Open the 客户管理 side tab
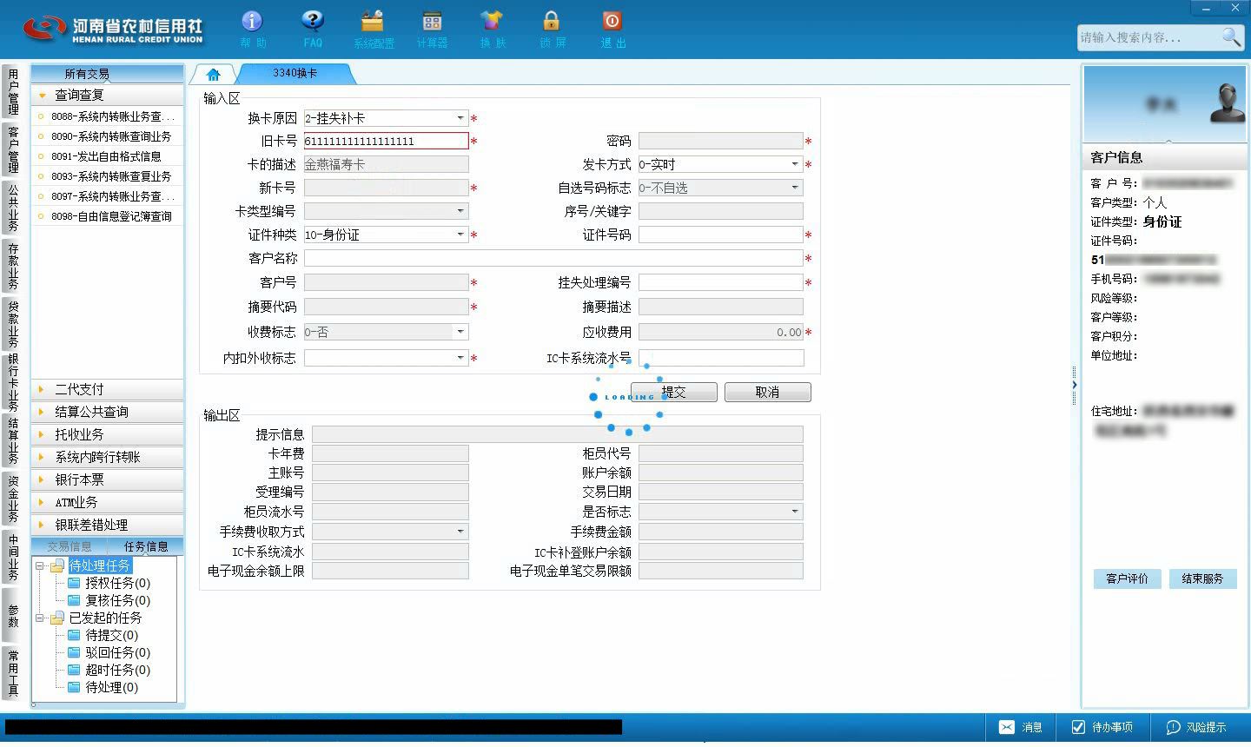This screenshot has width=1251, height=747. (12, 149)
